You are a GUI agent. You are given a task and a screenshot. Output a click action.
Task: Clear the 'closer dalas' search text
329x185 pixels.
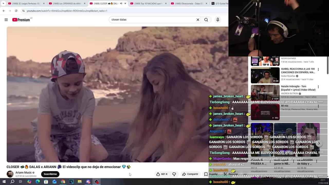pos(198,20)
